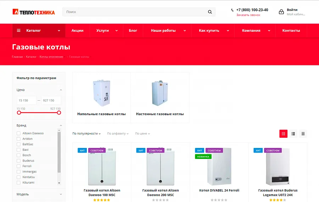Click the НОВИНКА badge on DIVABEL card
Screen dimensions: 319x202
tap(203, 156)
